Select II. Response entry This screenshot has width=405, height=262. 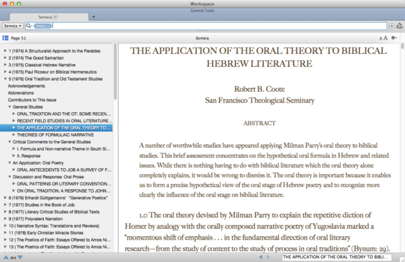[28, 156]
